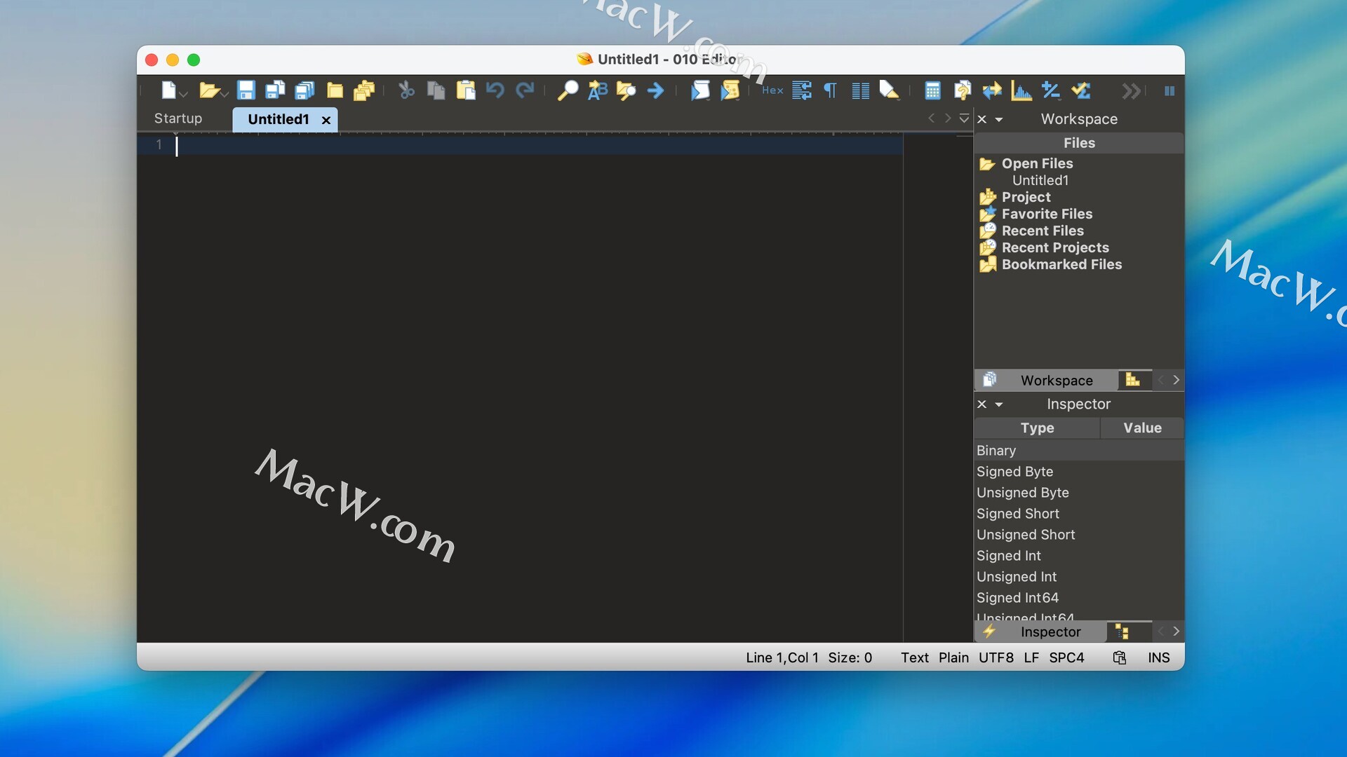Viewport: 1347px width, 757px height.
Task: Click the highlighter marker icon
Action: coord(889,90)
